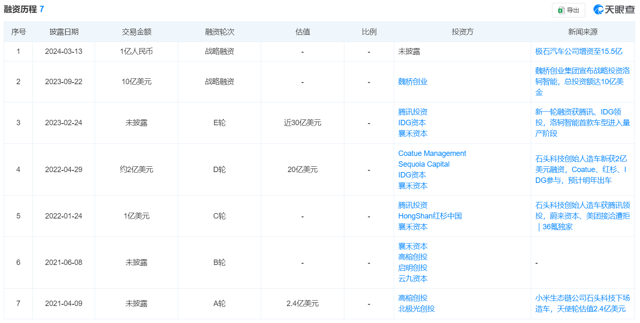Open news 小米生态链公司石头科技下场造车
The width and height of the screenshot is (640, 323).
[582, 304]
